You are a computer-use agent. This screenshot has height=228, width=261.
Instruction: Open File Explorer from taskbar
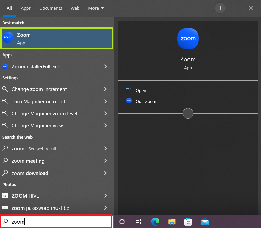(172, 222)
